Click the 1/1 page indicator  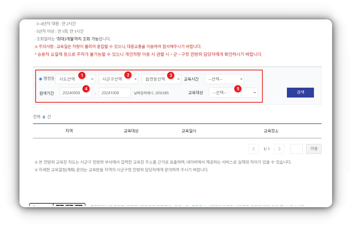click(x=266, y=149)
